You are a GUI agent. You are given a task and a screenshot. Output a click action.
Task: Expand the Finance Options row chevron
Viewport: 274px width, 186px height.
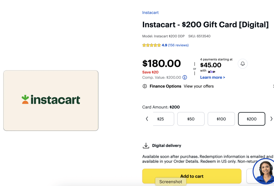[x=273, y=86]
